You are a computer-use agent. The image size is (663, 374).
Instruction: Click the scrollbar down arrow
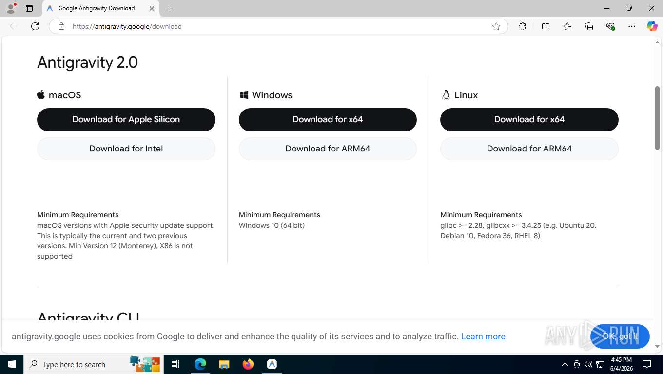[x=657, y=346]
